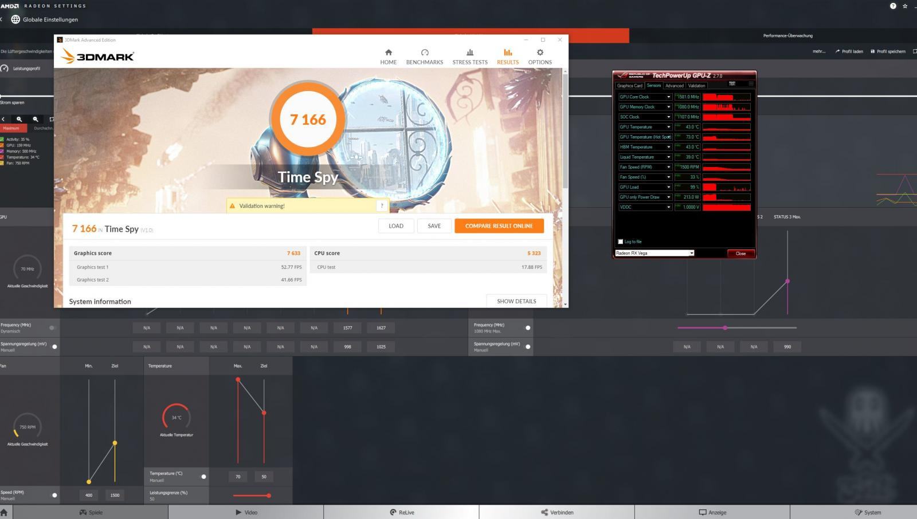Image resolution: width=917 pixels, height=519 pixels.
Task: Click the back chevron in graph toolbar
Action: [3, 119]
